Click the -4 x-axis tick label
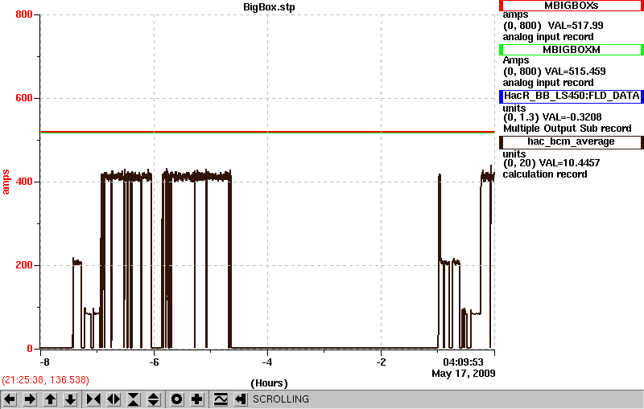 tap(267, 362)
